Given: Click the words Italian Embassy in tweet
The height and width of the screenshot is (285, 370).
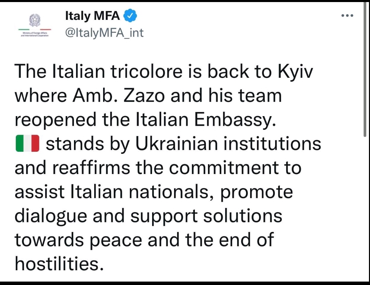Looking at the screenshot, I should [205, 119].
